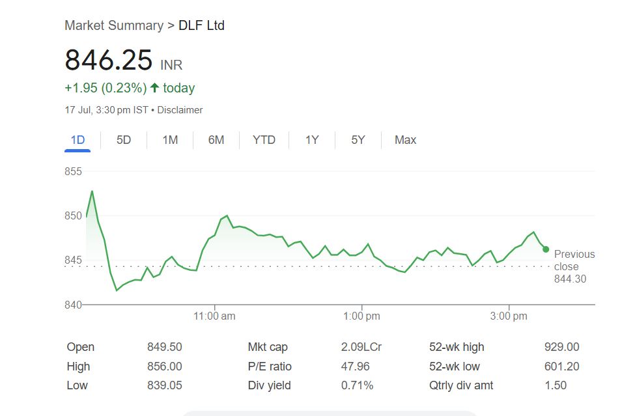Switch to the YTD tab
635x416 pixels.
click(x=264, y=140)
